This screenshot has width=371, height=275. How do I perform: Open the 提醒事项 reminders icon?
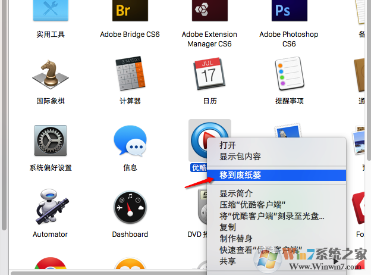pyautogui.click(x=289, y=75)
